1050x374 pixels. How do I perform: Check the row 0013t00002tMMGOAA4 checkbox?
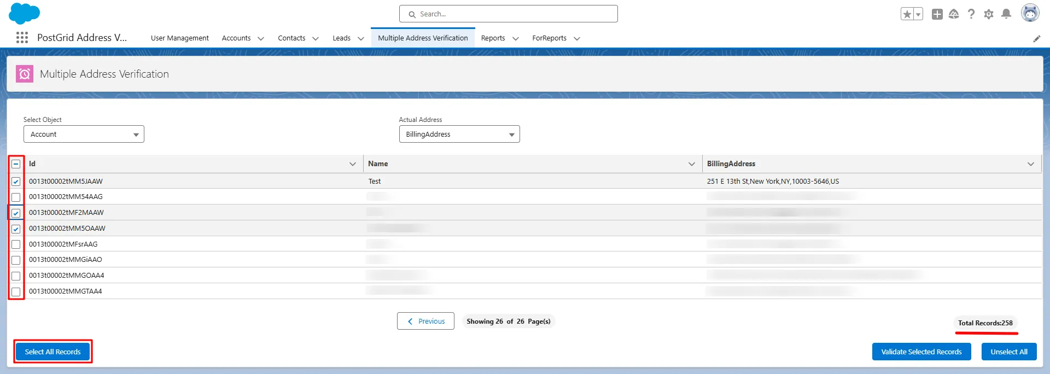(x=16, y=276)
